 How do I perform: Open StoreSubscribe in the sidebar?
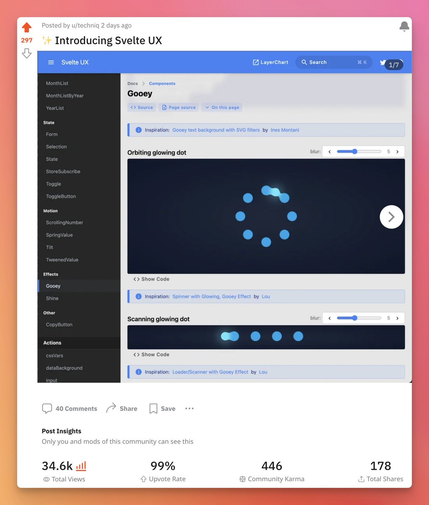tap(63, 172)
